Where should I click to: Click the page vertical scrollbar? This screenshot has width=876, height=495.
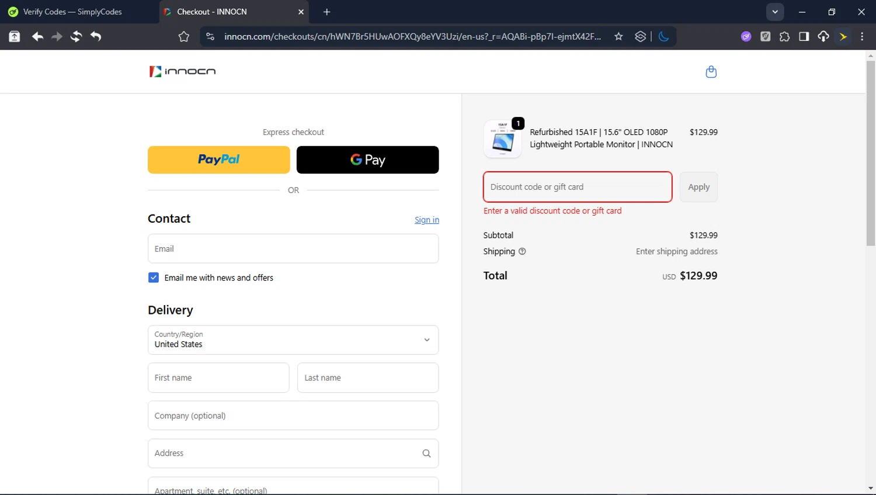pyautogui.click(x=871, y=153)
